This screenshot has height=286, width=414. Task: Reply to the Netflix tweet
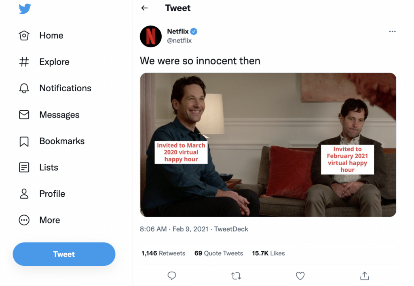172,276
